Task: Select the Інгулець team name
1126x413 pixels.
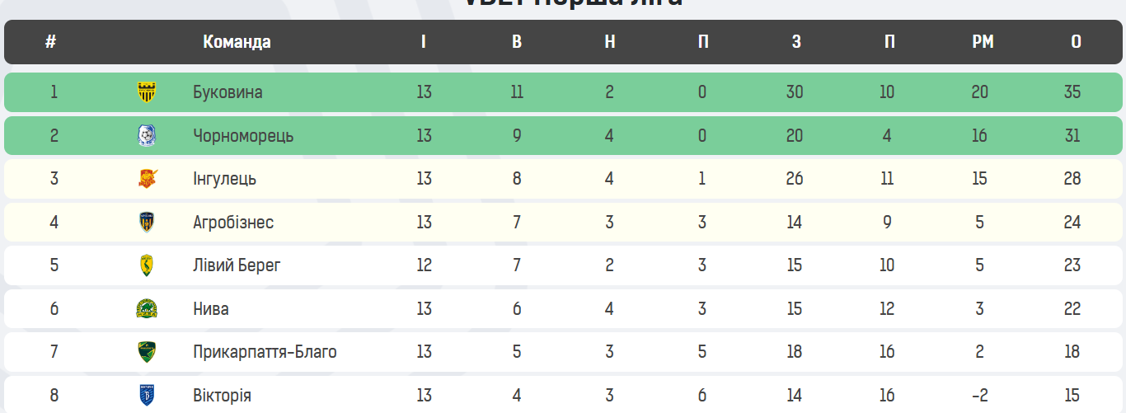Action: (x=224, y=179)
